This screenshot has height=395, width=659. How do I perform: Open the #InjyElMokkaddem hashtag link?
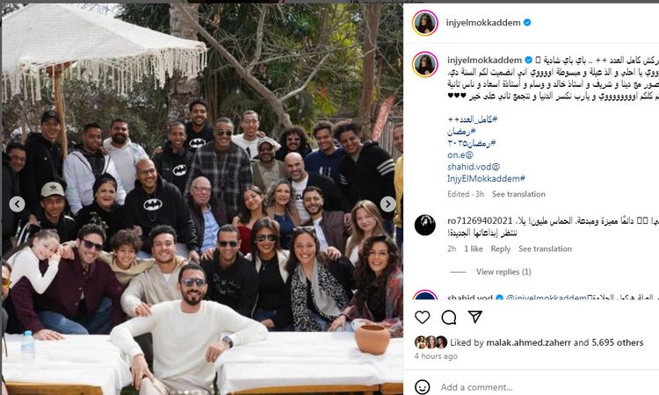point(486,179)
